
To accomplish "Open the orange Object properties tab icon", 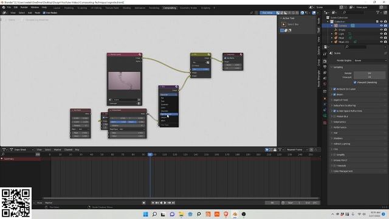I will point(325,99).
